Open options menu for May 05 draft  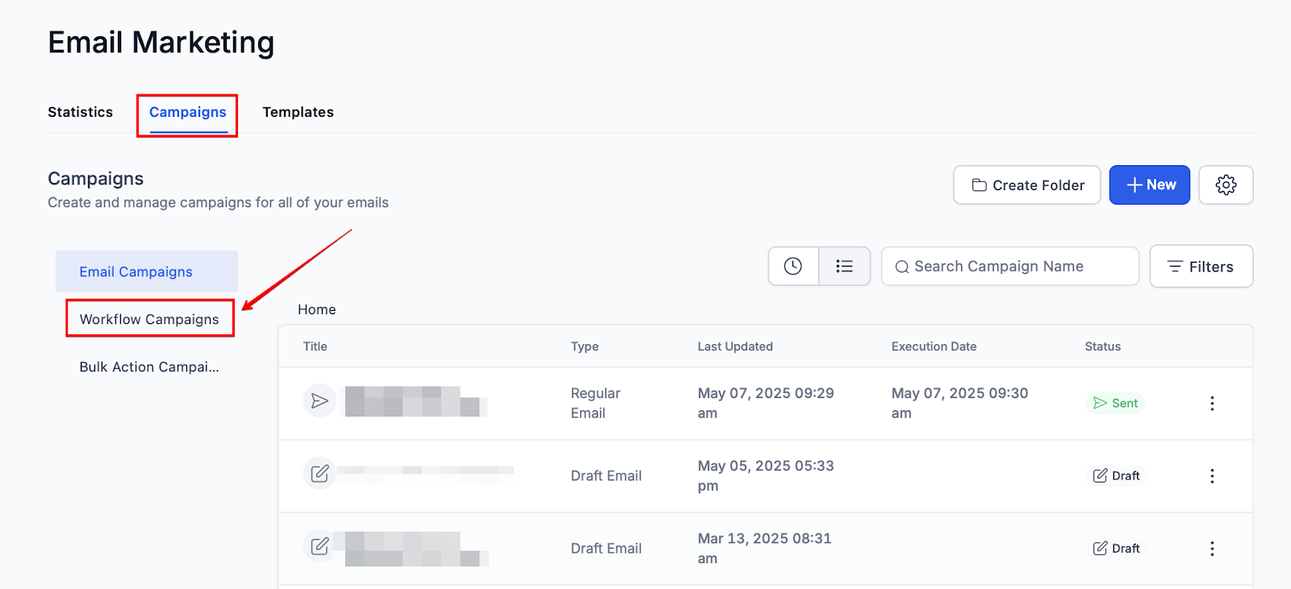tap(1212, 476)
